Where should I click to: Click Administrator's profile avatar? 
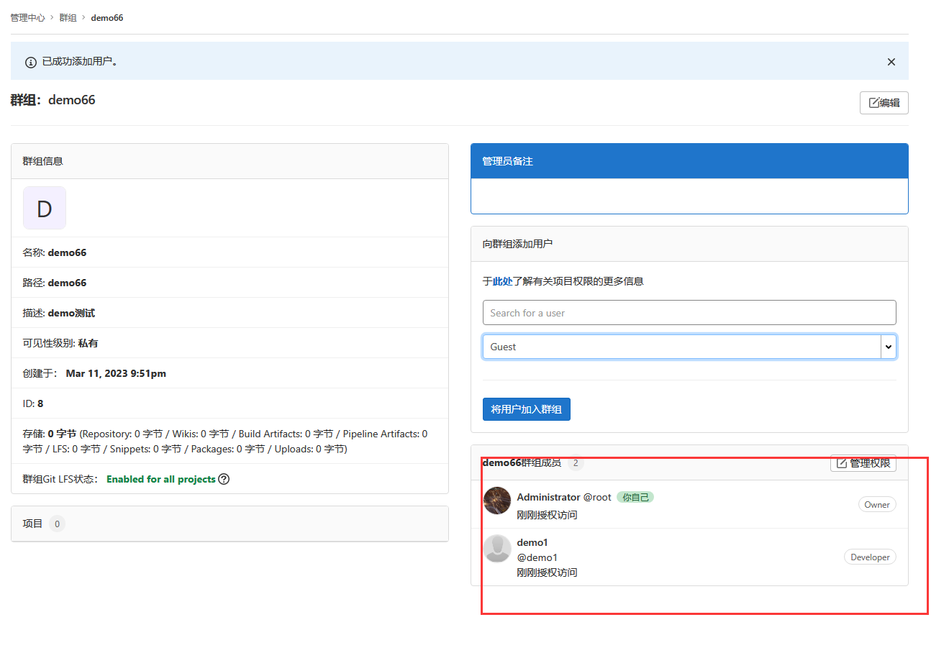pos(497,501)
